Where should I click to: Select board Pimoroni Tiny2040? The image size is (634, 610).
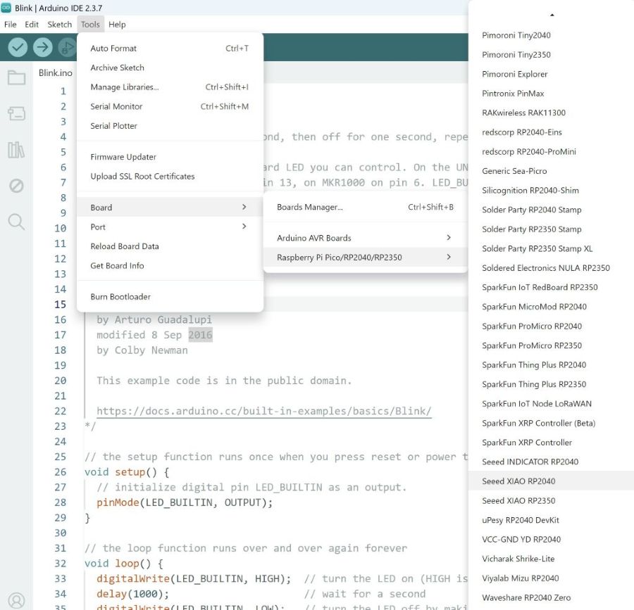(x=551, y=35)
